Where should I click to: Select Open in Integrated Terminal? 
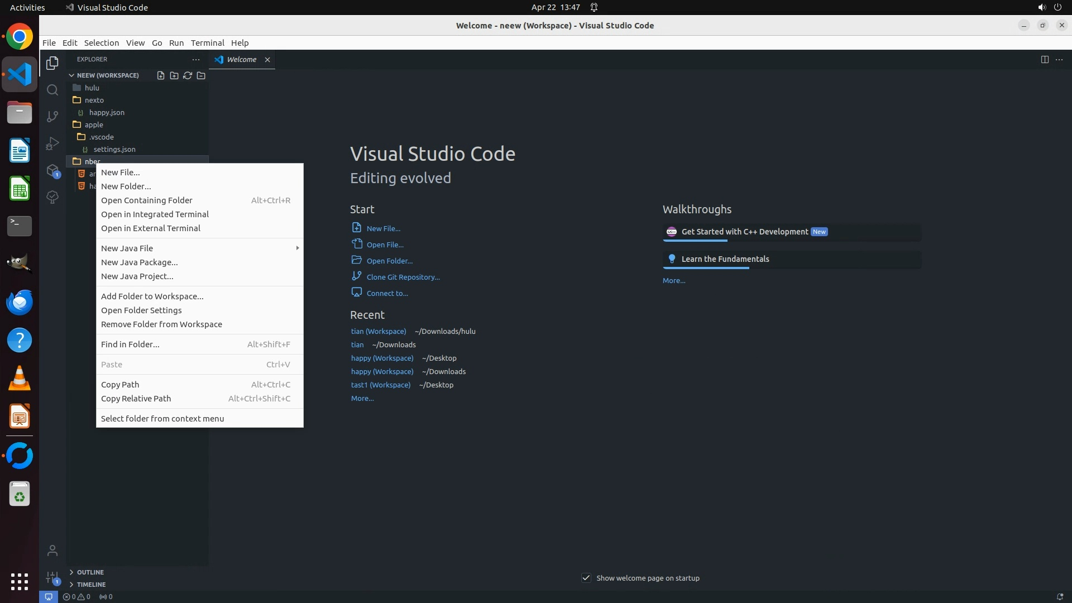[155, 214]
